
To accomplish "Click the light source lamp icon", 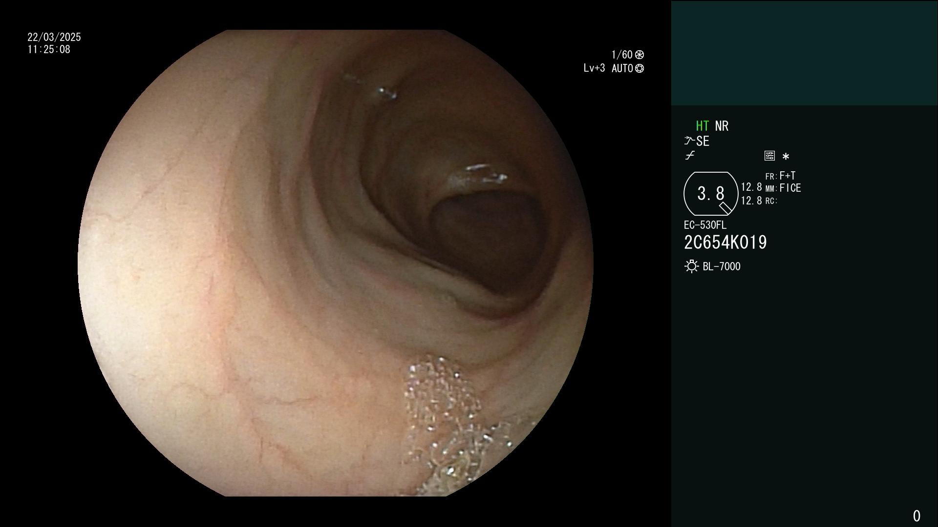I will click(691, 266).
